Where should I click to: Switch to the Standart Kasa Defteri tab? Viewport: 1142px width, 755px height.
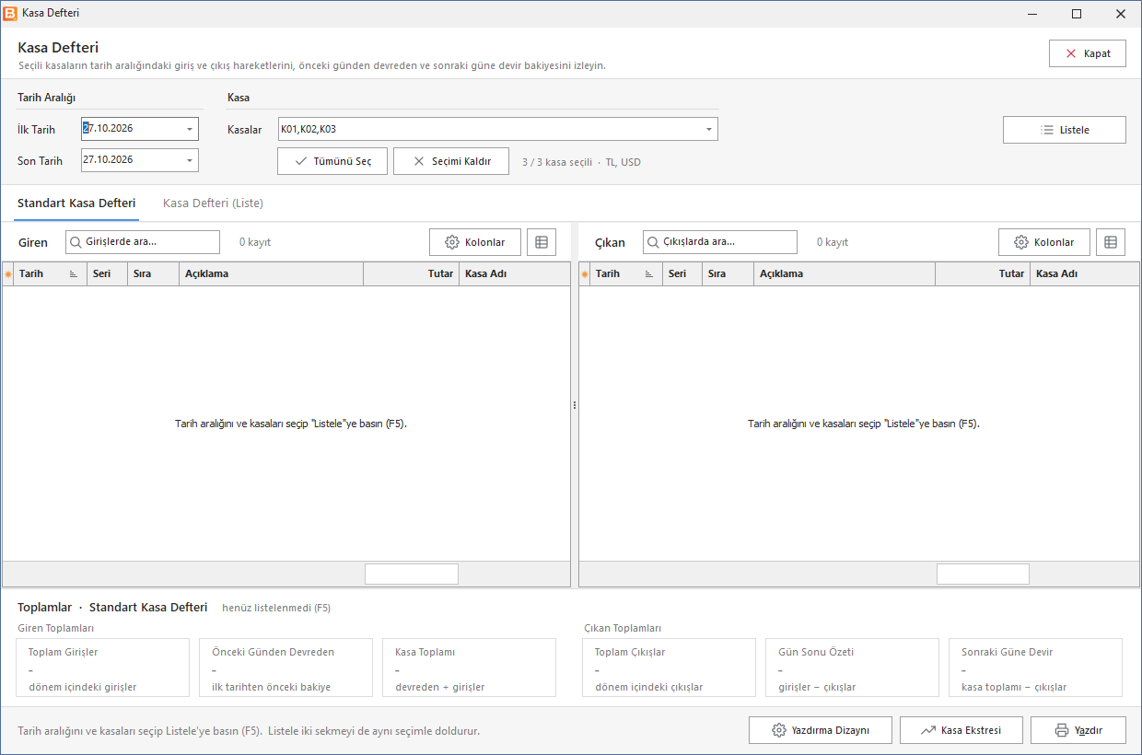76,203
